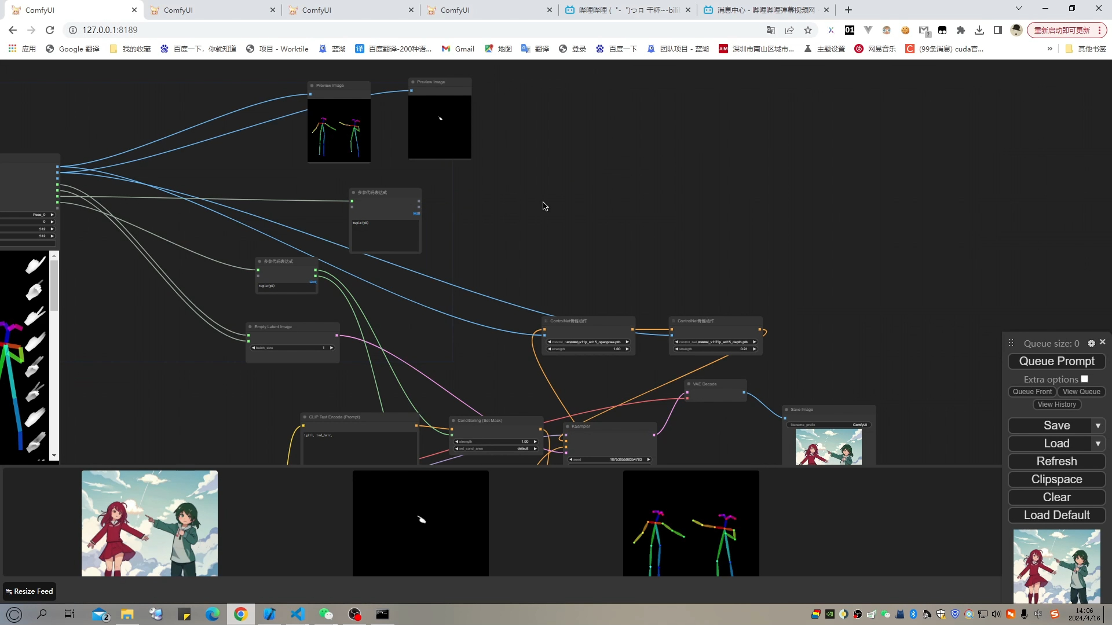Adjust Conditioning Set Mask strength slider

coord(496,442)
